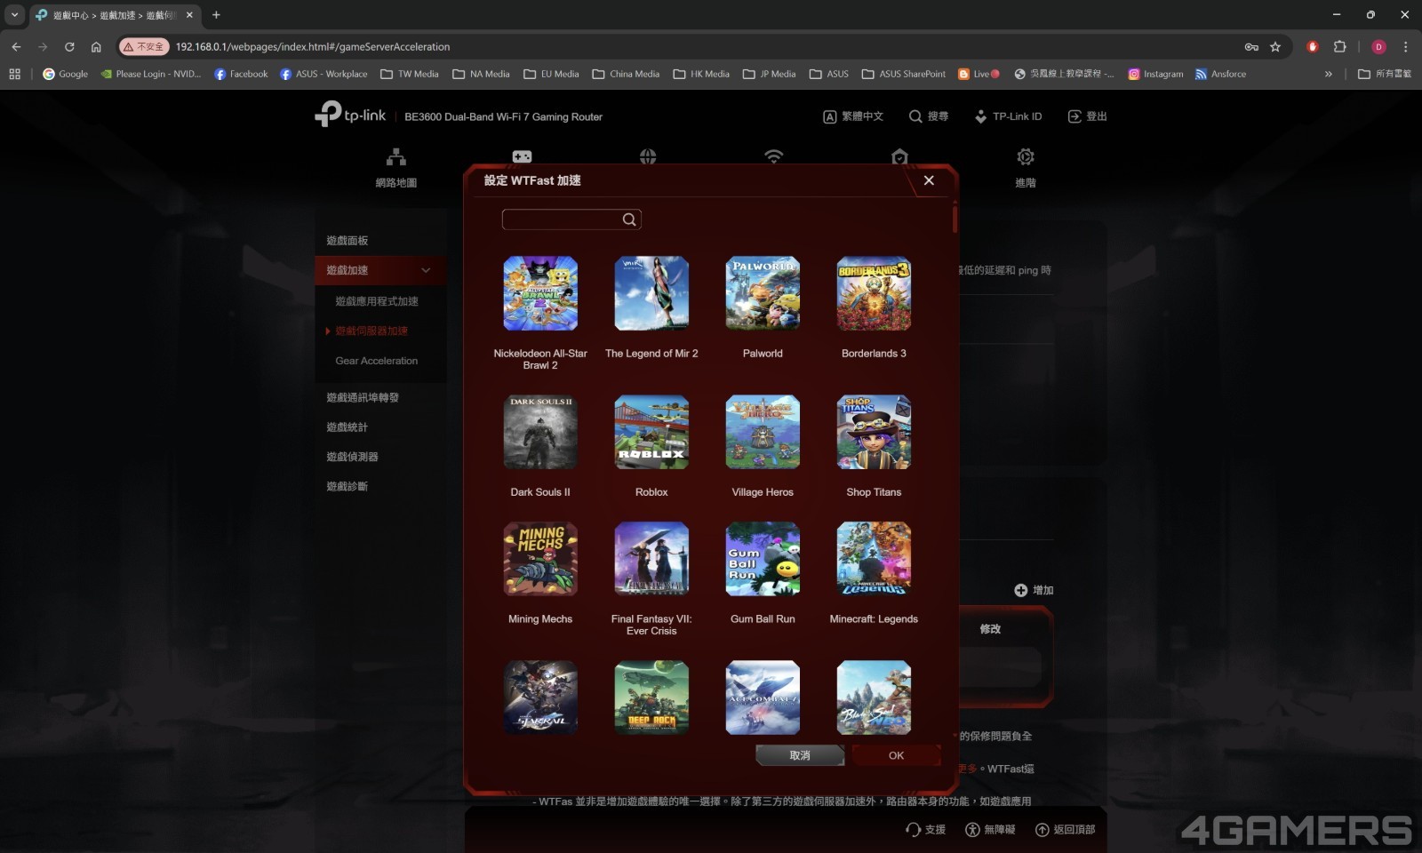Screen dimensions: 1422x853
Task: Choose The Legend of Mir 2 game icon
Action: [651, 293]
